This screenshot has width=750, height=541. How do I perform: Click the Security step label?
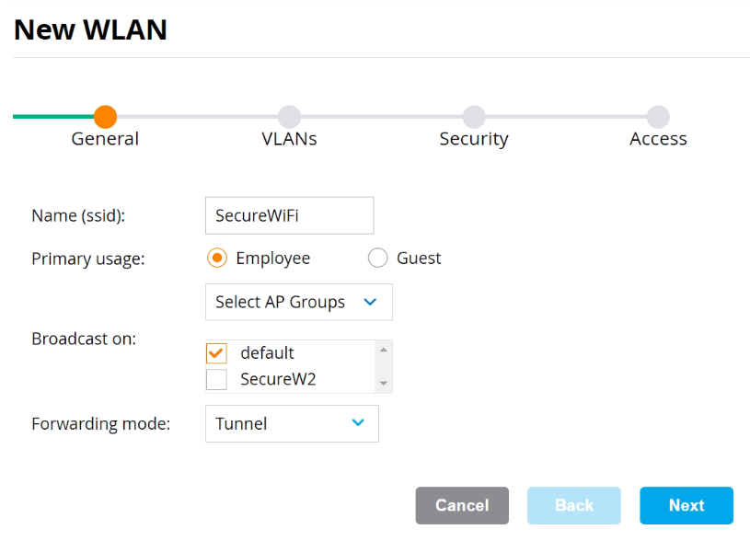coord(474,139)
